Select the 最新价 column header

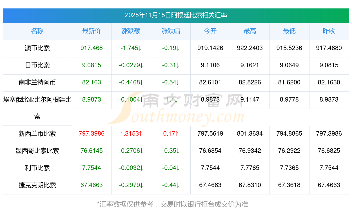[x=92, y=31]
